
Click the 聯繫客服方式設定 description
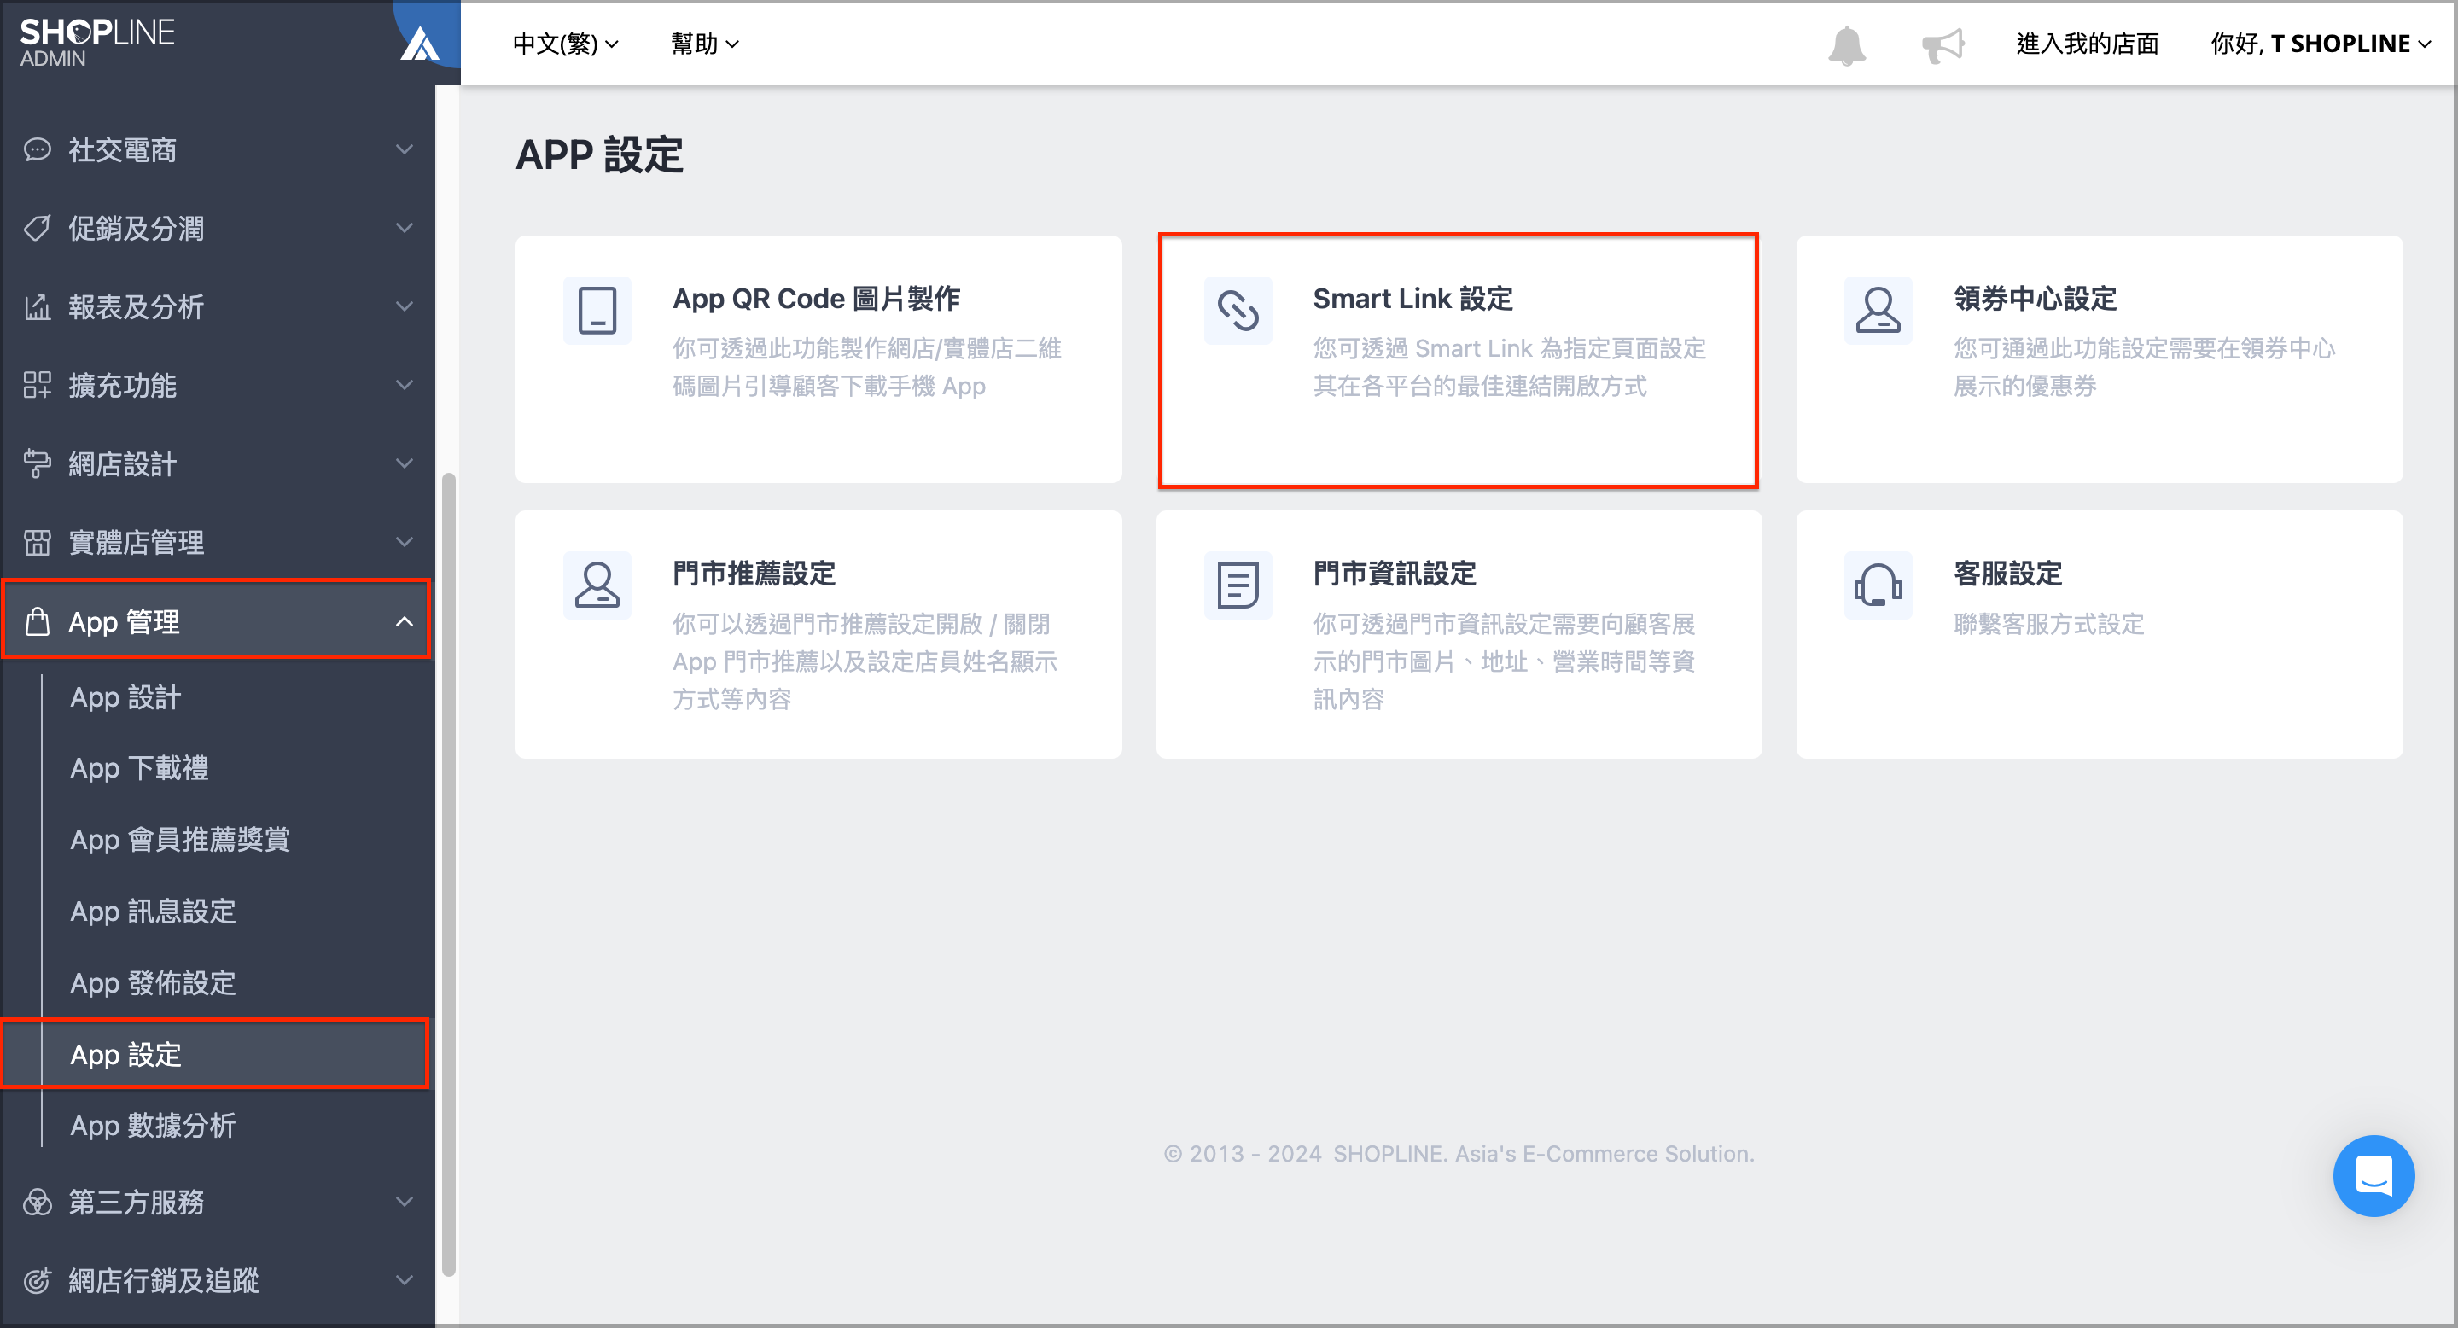(x=2048, y=624)
